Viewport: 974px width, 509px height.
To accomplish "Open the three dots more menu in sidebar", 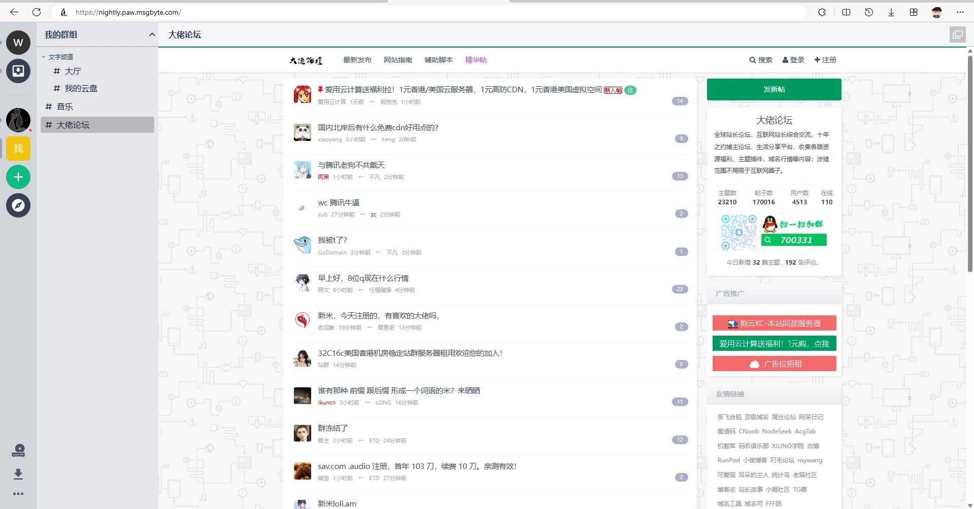I will point(18,494).
